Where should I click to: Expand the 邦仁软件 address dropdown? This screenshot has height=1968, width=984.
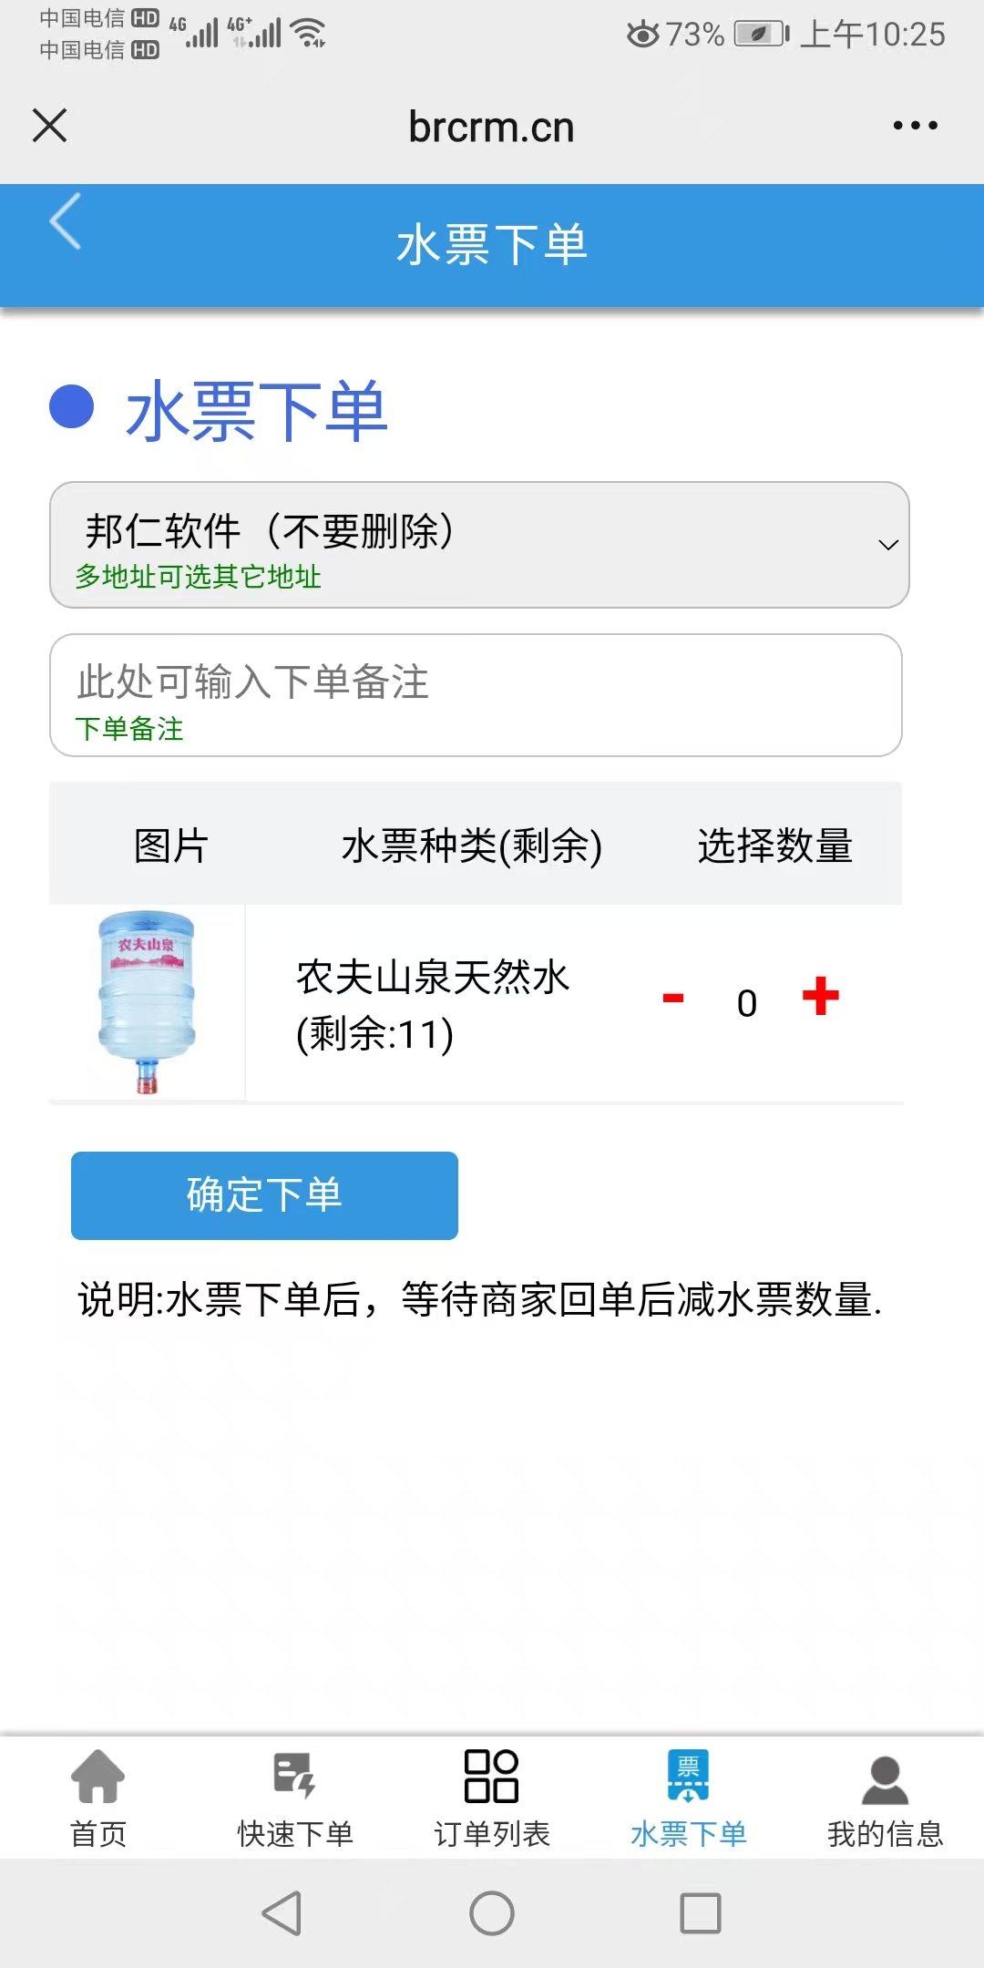tap(479, 545)
